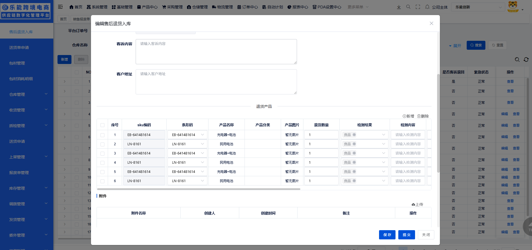This screenshot has width=532, height=250.
Task: Delete selected return product rows
Action: [423, 116]
